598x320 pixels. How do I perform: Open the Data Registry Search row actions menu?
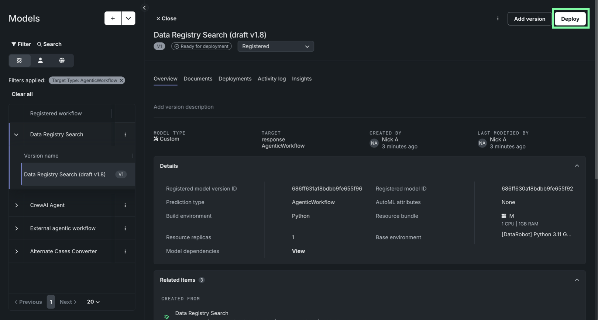125,135
